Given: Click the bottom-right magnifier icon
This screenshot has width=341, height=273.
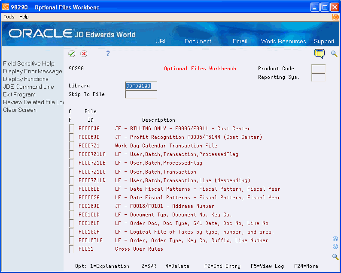Looking at the screenshot, I should [335, 257].
